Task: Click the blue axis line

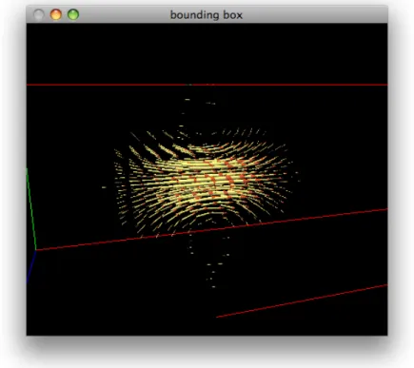Action: (x=31, y=267)
